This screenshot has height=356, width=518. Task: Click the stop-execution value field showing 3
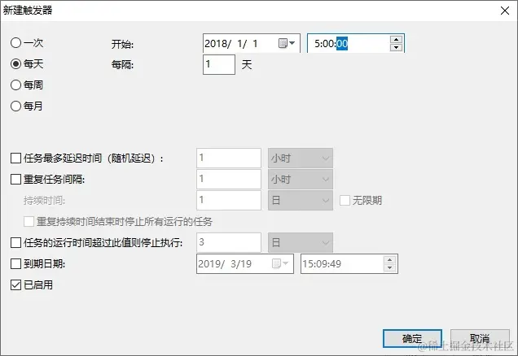pos(229,243)
